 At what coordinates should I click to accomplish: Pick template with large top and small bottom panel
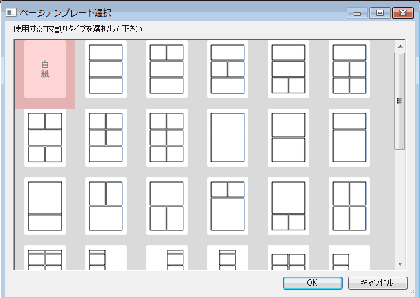[45, 206]
